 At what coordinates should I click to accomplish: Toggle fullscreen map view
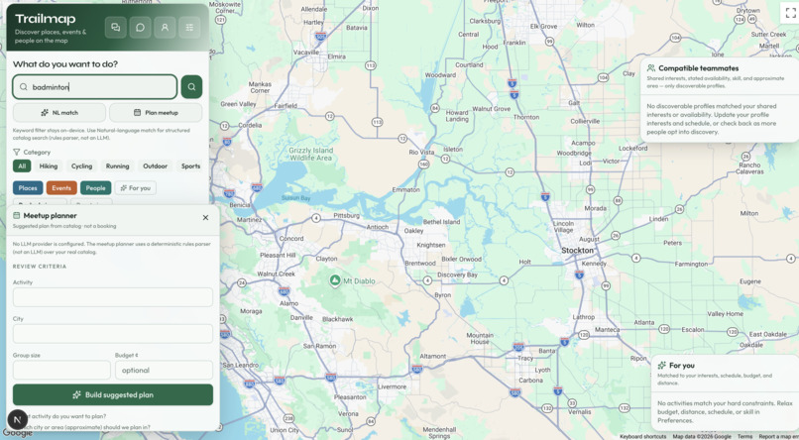pos(790,13)
